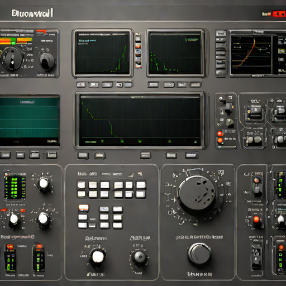286x286 pixels.
Task: Select the small upper display with the falling green graph
Action: click(175, 53)
